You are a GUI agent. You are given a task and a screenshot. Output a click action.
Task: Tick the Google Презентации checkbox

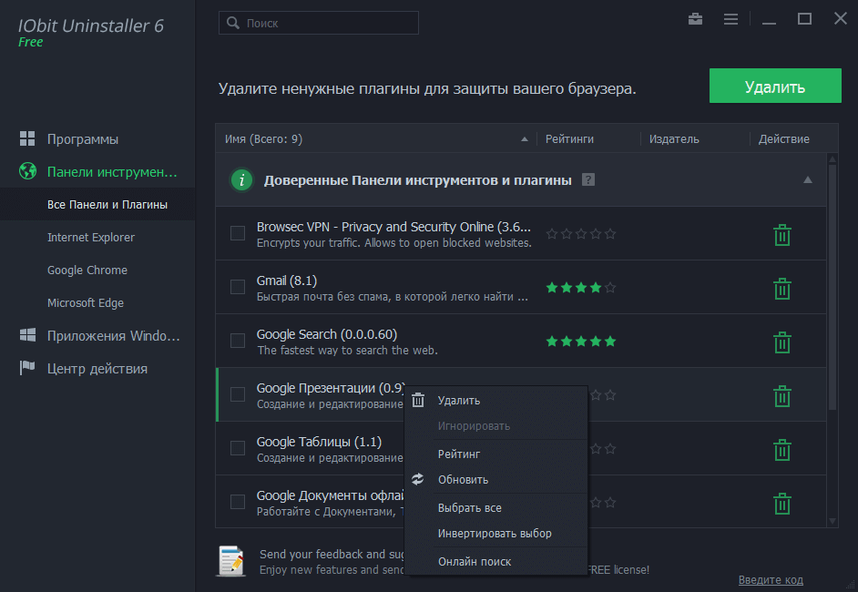tap(238, 394)
